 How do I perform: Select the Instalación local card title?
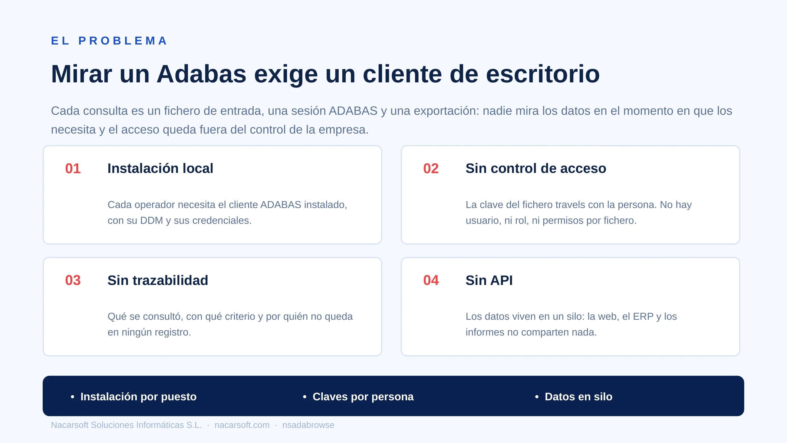(x=160, y=168)
